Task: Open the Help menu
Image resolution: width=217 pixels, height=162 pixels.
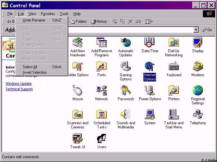Action: pyautogui.click(x=77, y=14)
